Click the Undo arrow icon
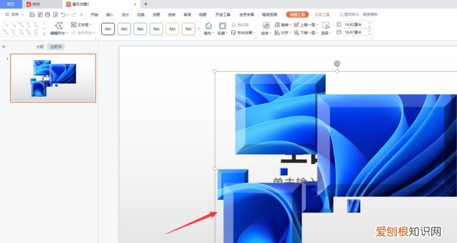The height and width of the screenshot is (243, 457). (63, 14)
